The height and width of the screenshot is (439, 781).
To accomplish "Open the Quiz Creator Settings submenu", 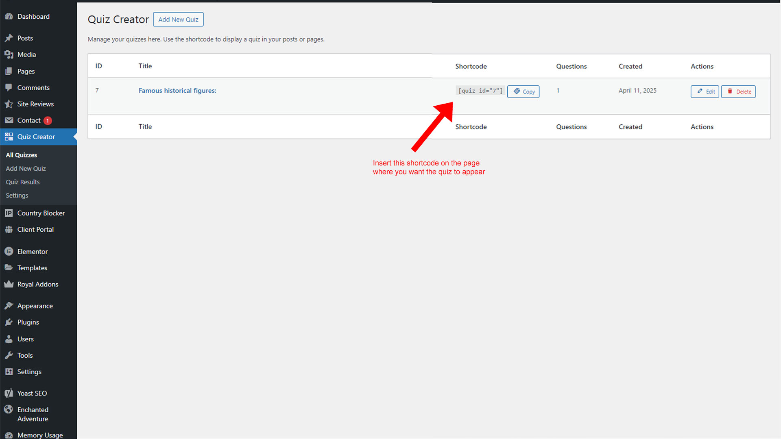I will click(x=17, y=195).
